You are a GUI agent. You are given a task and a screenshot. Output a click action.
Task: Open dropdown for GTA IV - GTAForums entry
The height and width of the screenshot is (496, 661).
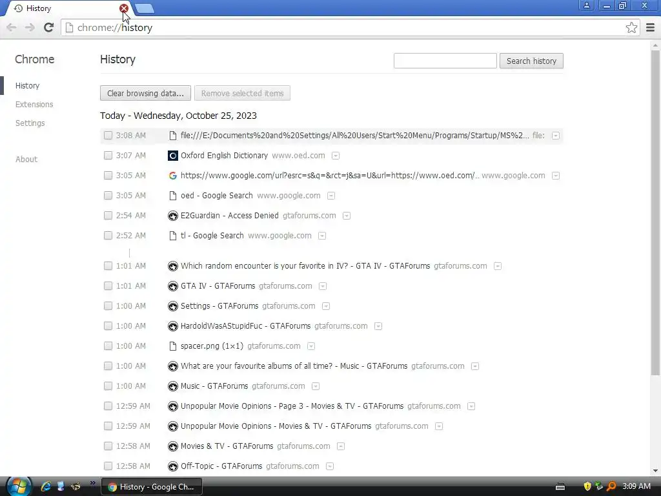click(x=323, y=286)
